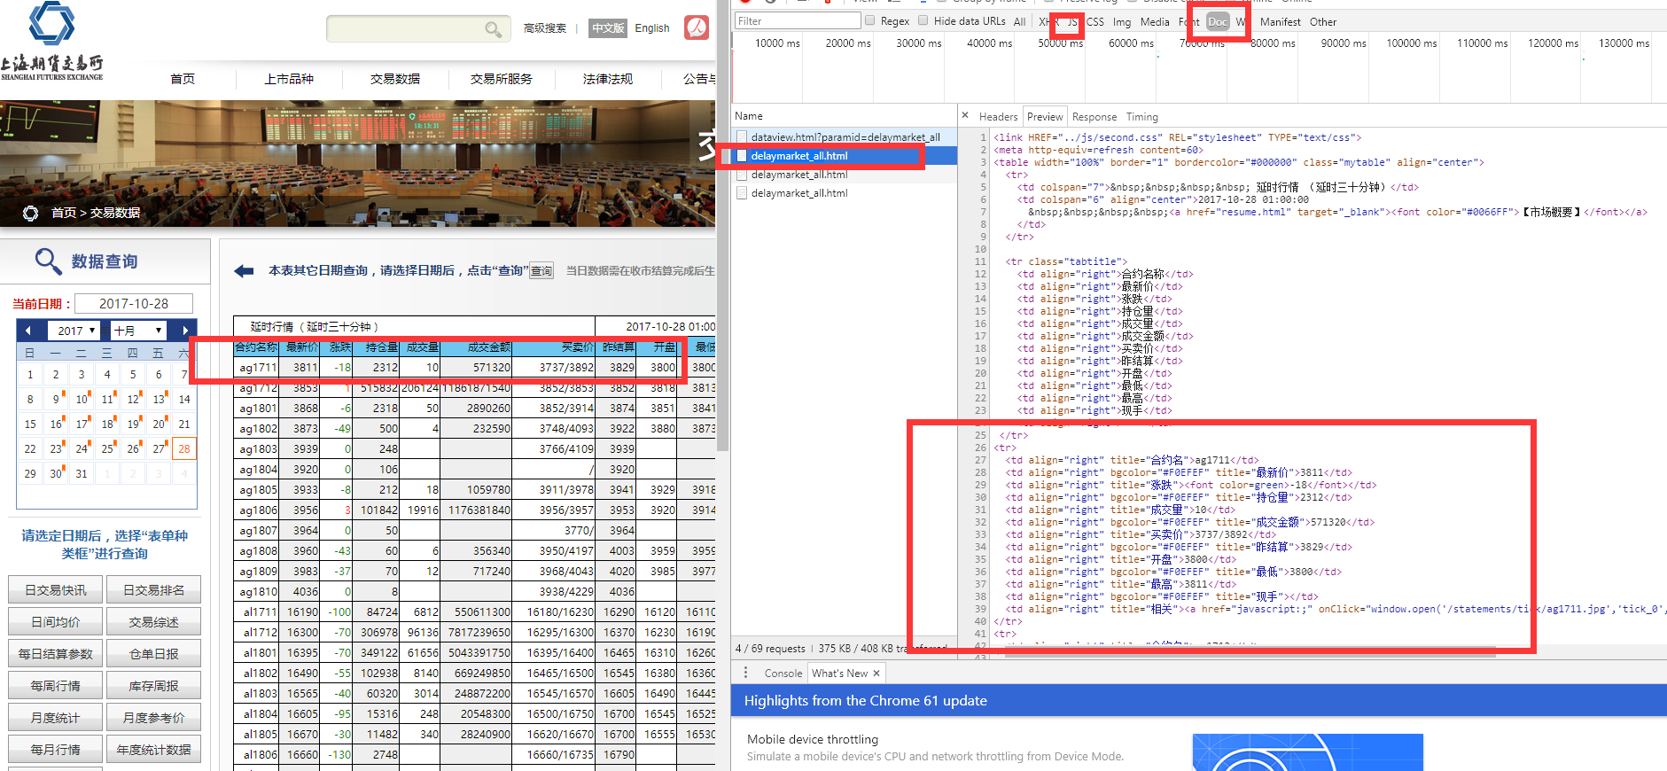
Task: Filter network requests by Other type
Action: click(x=1323, y=22)
